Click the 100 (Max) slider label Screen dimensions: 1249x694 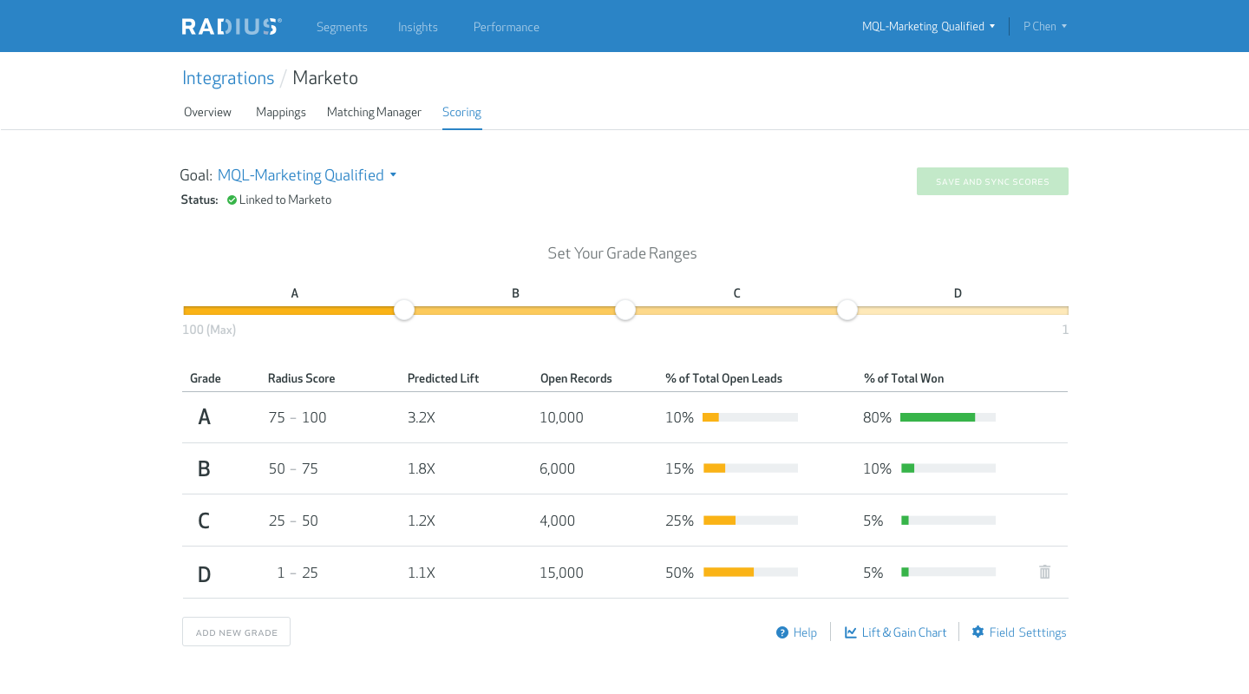209,330
